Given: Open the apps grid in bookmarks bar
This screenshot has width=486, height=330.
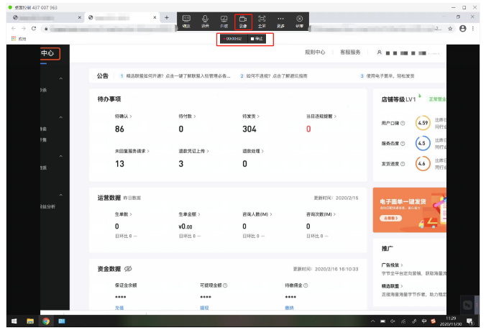Looking at the screenshot, I should pyautogui.click(x=14, y=38).
